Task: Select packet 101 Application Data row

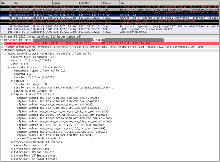Action: point(109,32)
